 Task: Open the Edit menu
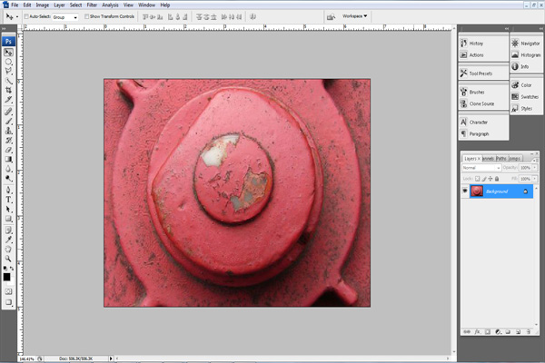tap(27, 5)
